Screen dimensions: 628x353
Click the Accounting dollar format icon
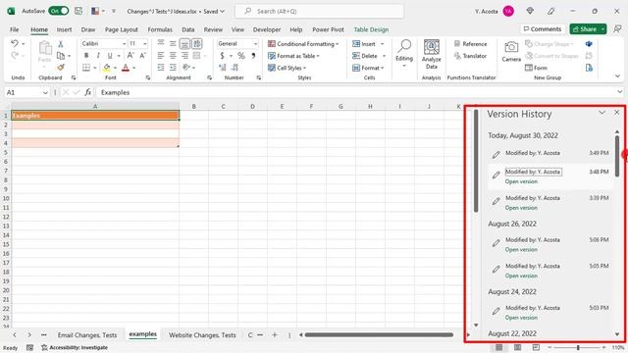point(222,56)
